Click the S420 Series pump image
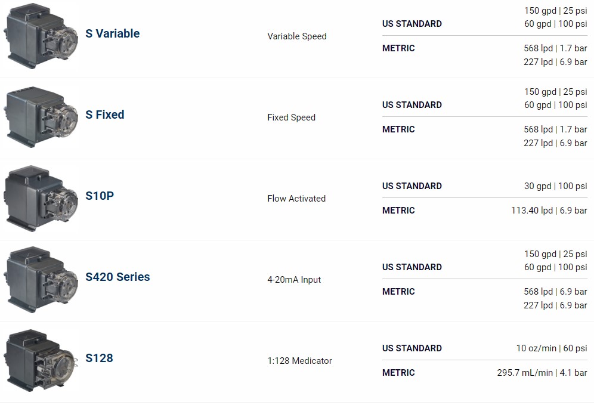Viewport: 594px width, 405px height. click(41, 279)
